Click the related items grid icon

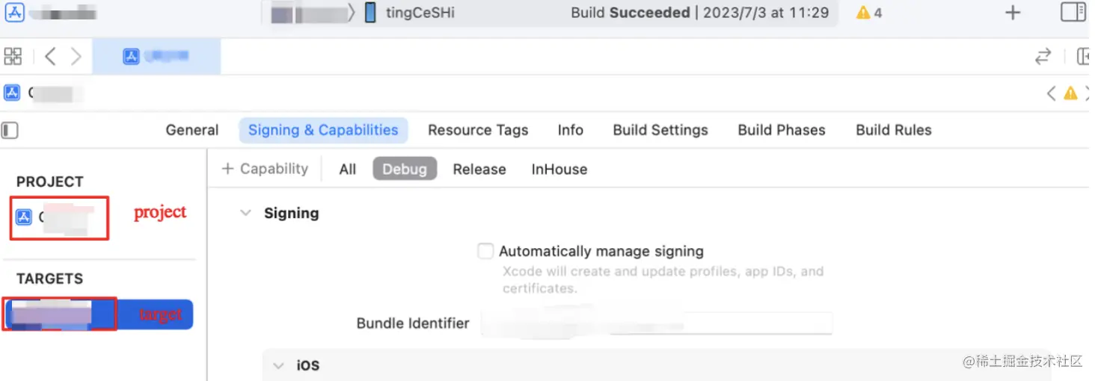[x=13, y=57]
